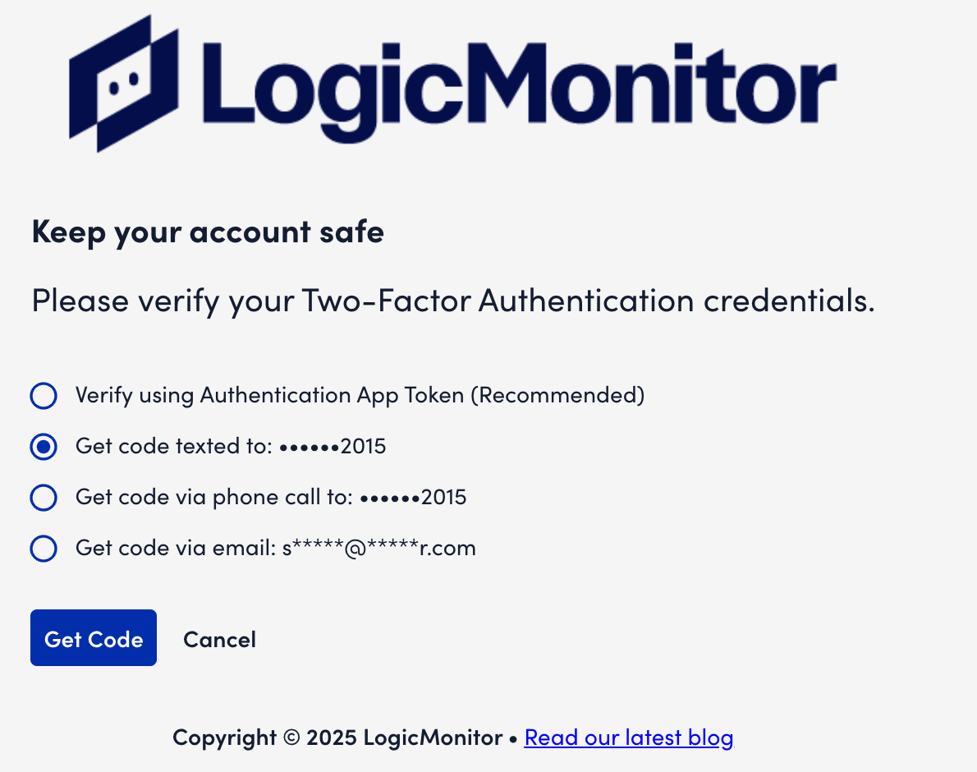Viewport: 977px width, 772px height.
Task: Click the masked email address s*****@*****r.com
Action: (x=379, y=549)
